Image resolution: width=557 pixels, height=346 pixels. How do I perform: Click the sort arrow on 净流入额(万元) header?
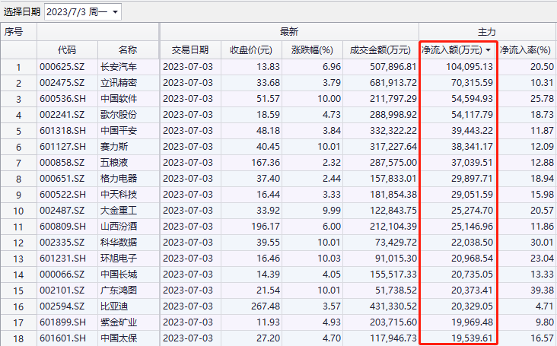(x=488, y=50)
